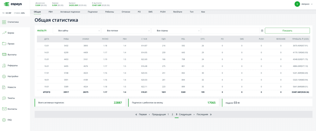Switch to the Общая tab
Viewport: 316px width, 131px height.
[37, 12]
